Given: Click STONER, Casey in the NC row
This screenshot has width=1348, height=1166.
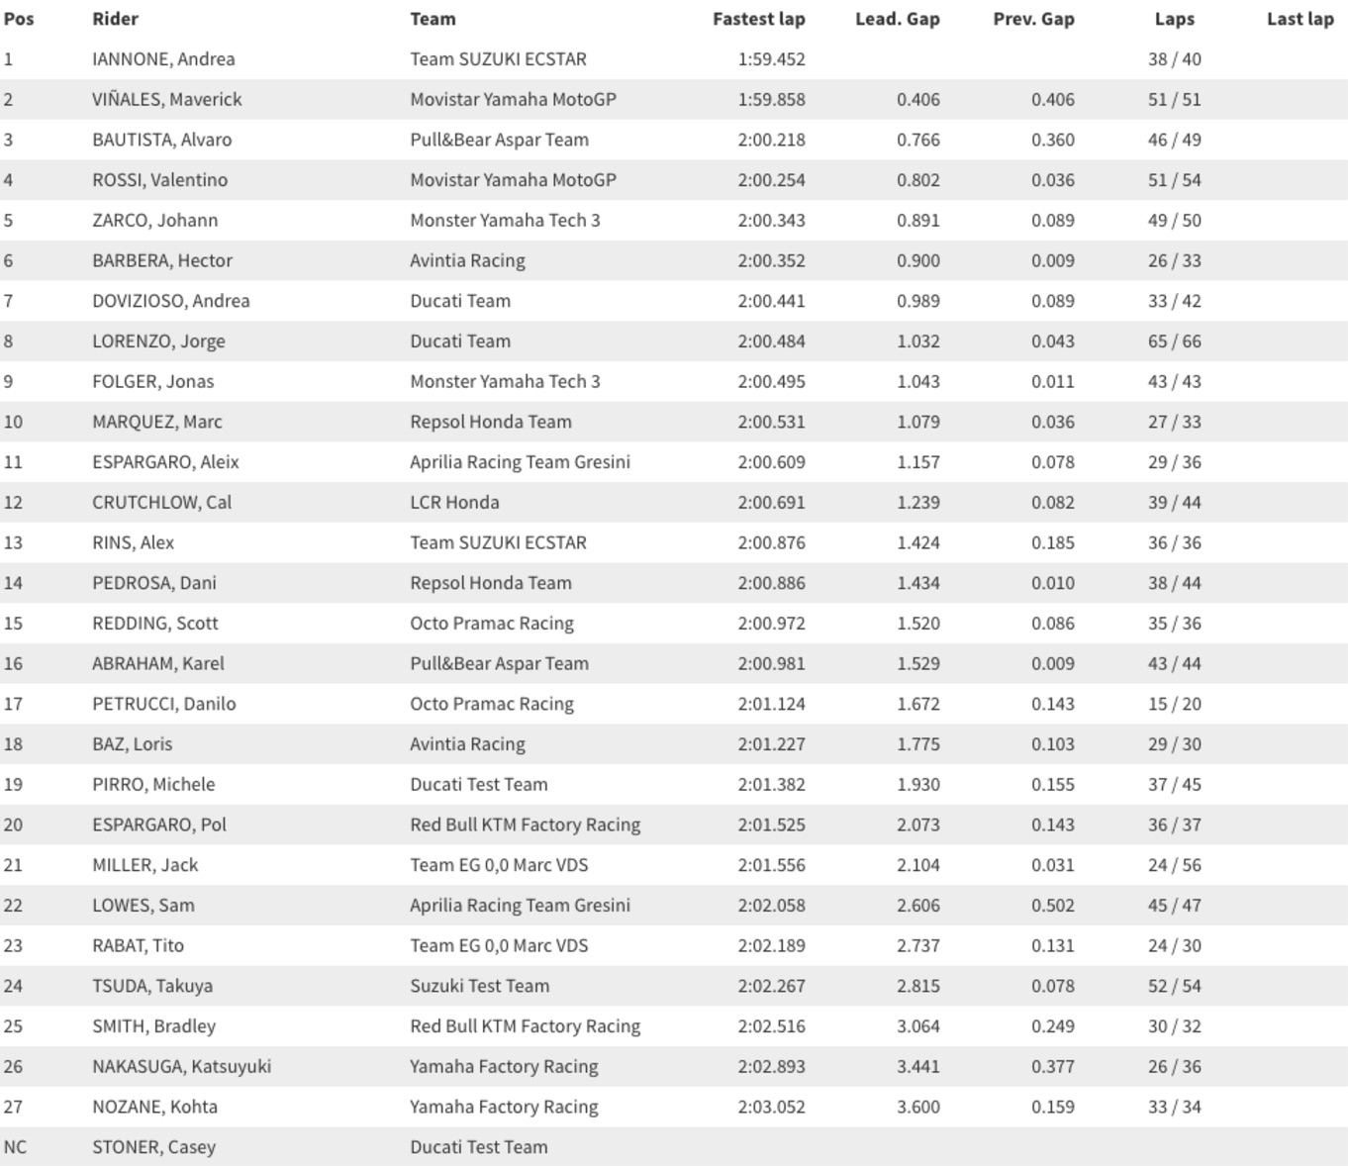Looking at the screenshot, I should click(153, 1147).
